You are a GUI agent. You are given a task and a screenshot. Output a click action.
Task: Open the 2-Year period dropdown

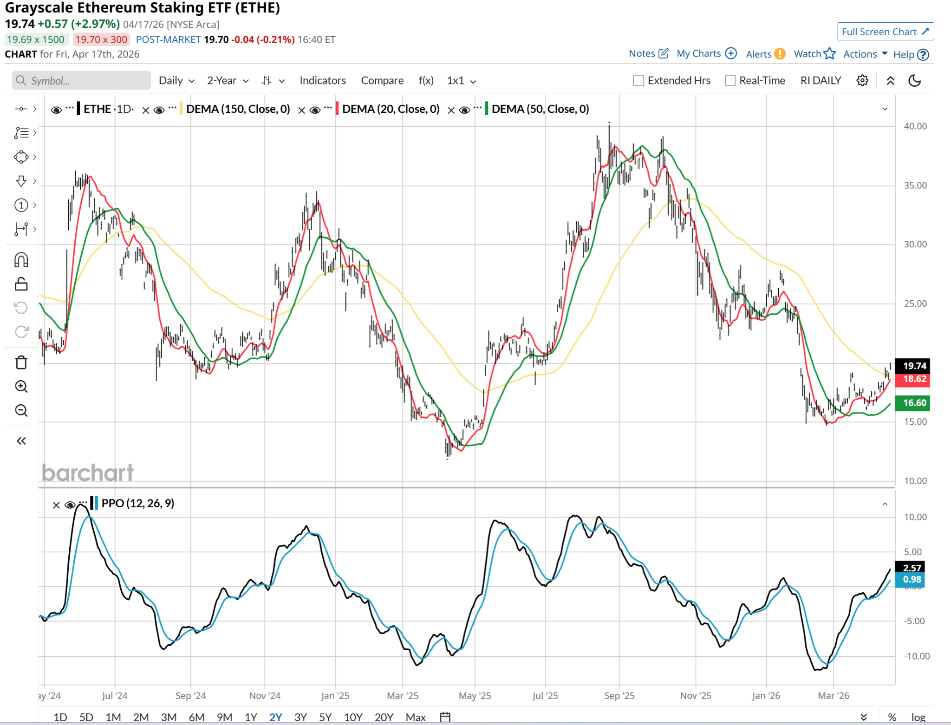pyautogui.click(x=228, y=81)
